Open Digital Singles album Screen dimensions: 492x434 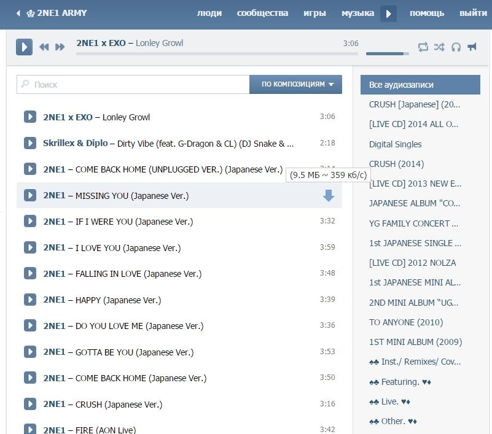pyautogui.click(x=395, y=144)
